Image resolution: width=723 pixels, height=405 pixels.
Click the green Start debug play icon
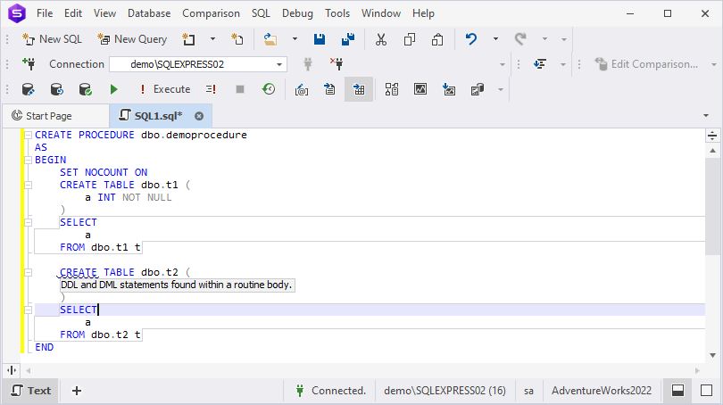click(x=114, y=89)
